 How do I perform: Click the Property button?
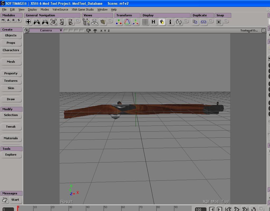click(11, 73)
